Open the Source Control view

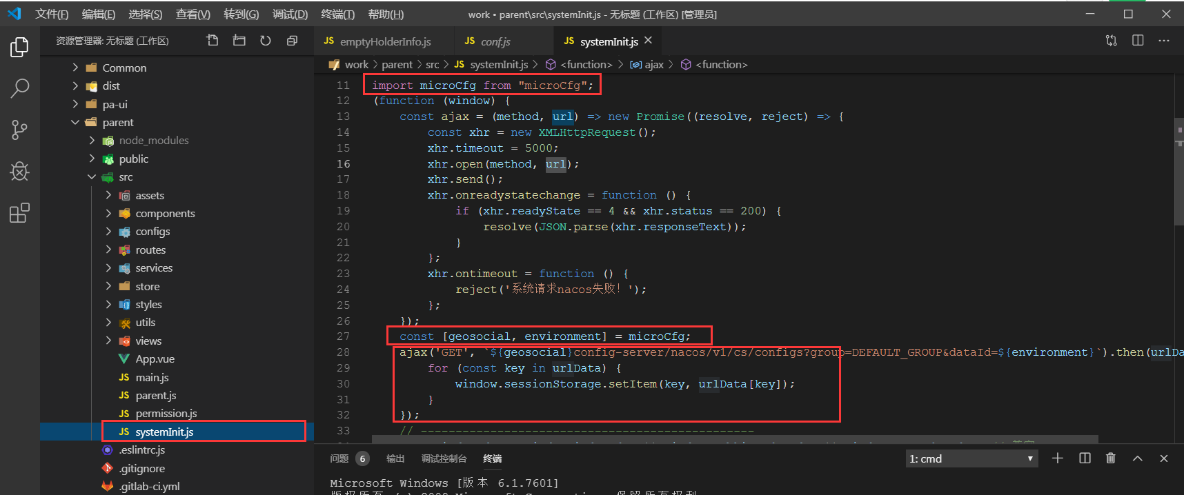click(x=19, y=130)
